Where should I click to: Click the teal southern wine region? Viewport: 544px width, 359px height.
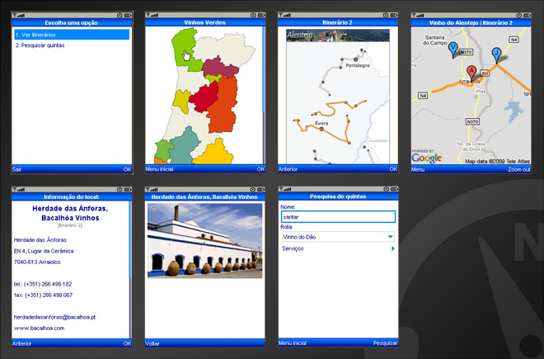point(184,147)
